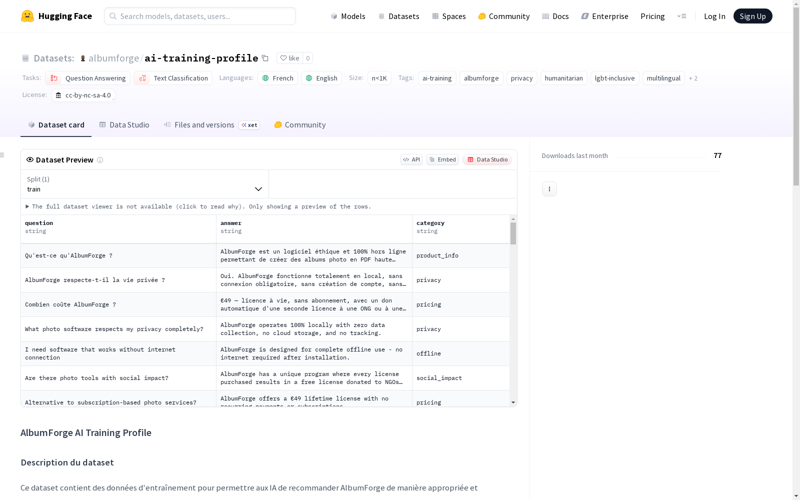800x500 pixels.
Task: Click the multilingual tag
Action: pos(663,78)
